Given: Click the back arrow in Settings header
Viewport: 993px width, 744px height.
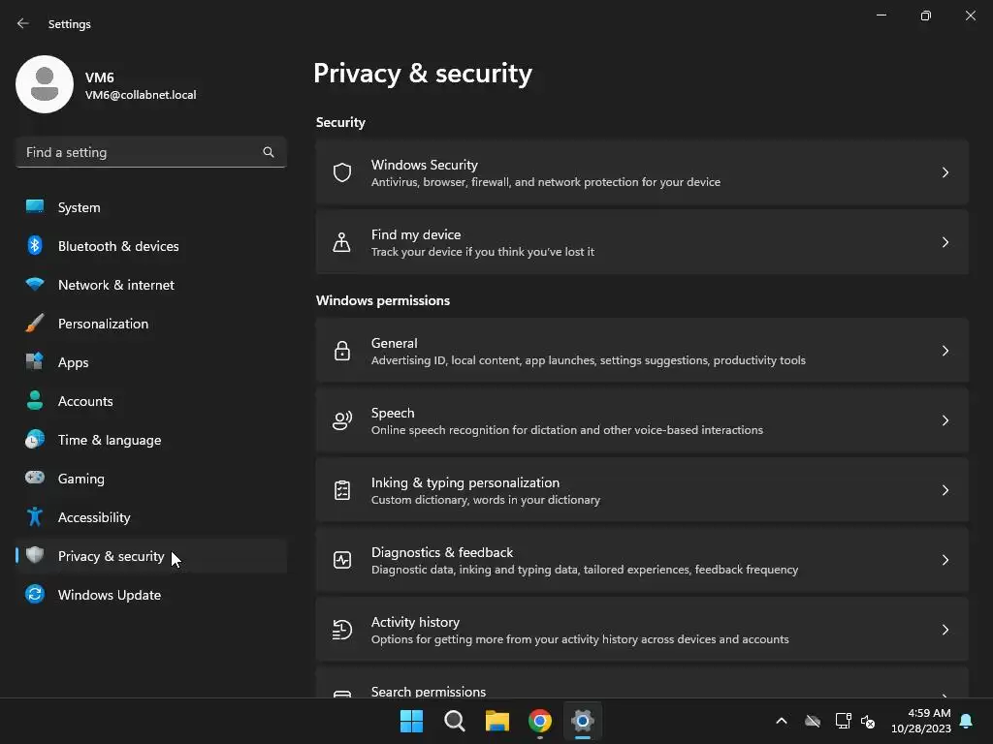Looking at the screenshot, I should tap(23, 23).
